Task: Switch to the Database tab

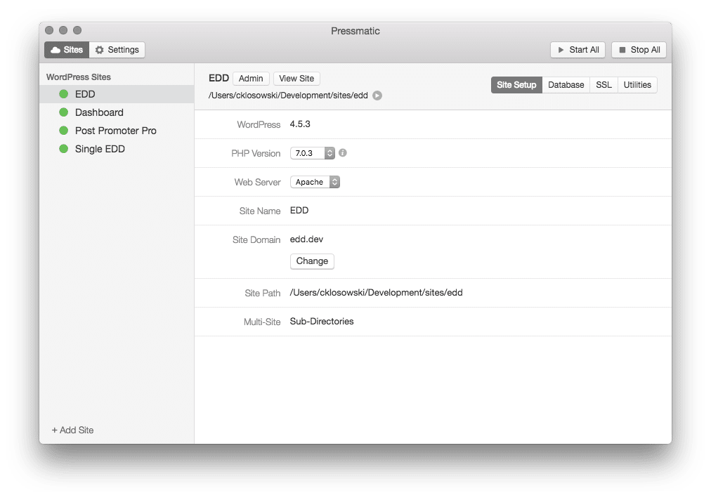Action: (566, 85)
